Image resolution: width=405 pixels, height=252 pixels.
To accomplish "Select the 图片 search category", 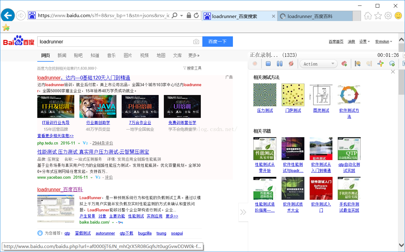I will click(x=128, y=55).
